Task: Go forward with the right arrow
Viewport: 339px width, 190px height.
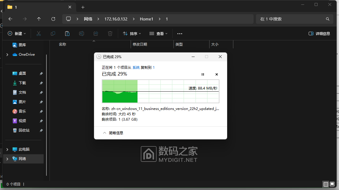Action: point(25,19)
